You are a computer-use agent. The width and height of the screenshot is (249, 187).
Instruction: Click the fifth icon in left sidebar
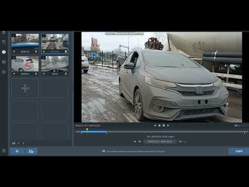point(4,72)
